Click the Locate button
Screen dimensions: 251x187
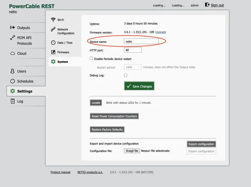click(x=96, y=103)
